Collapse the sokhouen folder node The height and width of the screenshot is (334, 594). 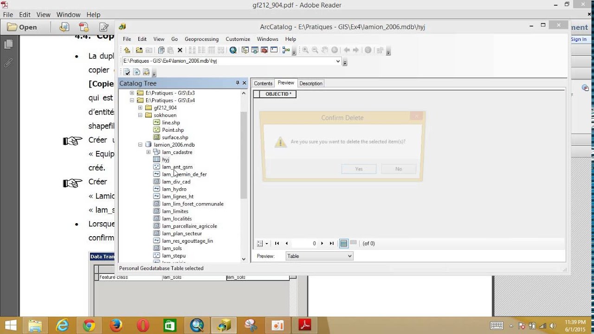click(x=140, y=115)
